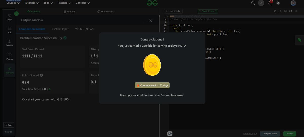The height and width of the screenshot is (137, 304).
Task: Open the Tutorials dropdown menu
Action: (32, 3)
